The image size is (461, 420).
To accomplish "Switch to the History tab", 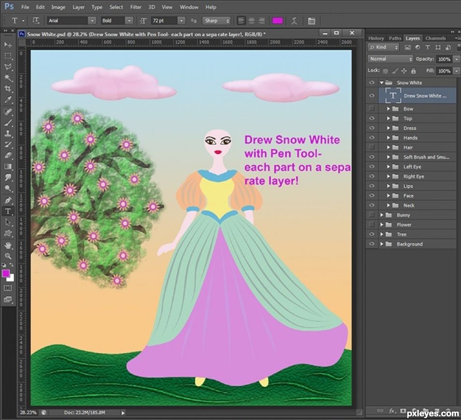I will [x=376, y=38].
